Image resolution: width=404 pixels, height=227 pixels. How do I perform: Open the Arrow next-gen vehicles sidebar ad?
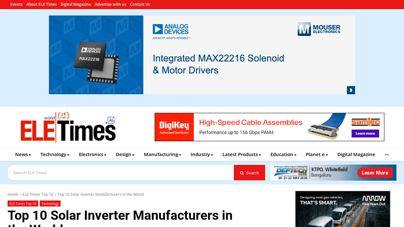click(x=343, y=209)
